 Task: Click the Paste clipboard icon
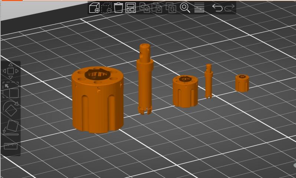158,8
